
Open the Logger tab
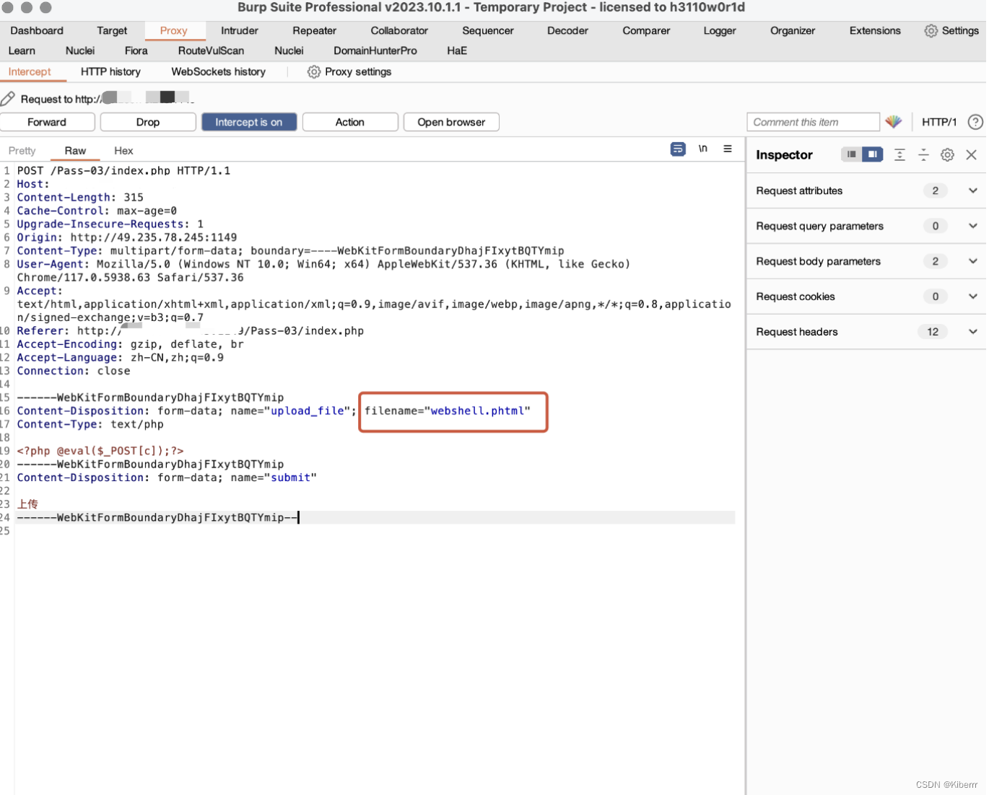(720, 30)
